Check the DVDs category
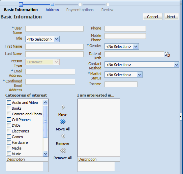The image size is (183, 174). 9,125
